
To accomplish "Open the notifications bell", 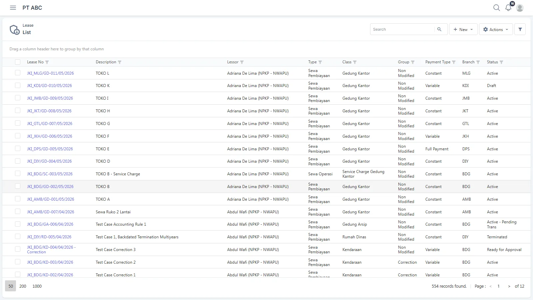I will tap(508, 8).
